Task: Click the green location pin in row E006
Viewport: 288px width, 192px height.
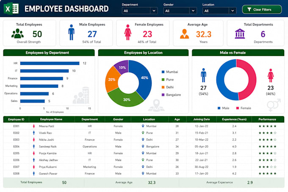Action: [143, 160]
